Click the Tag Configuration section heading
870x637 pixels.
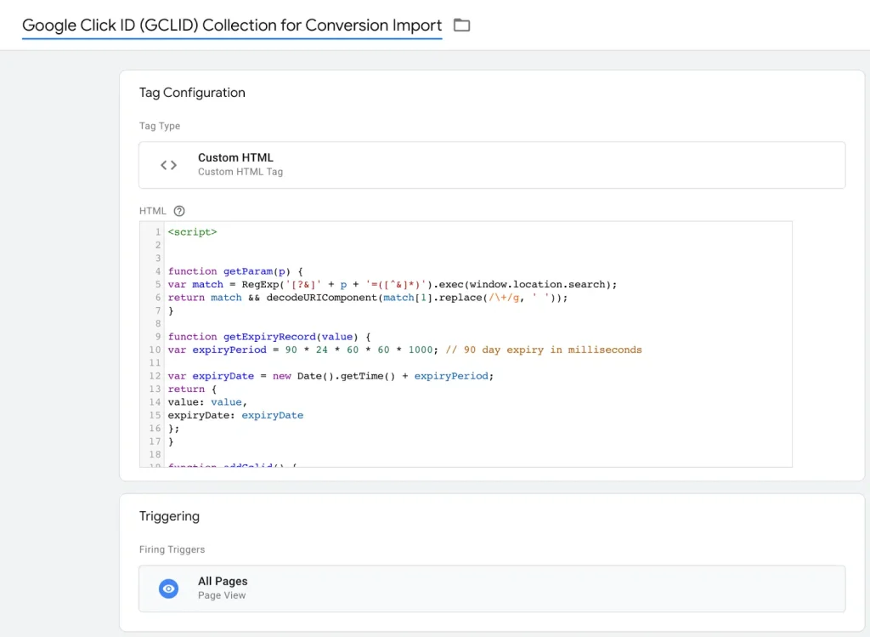coord(192,93)
